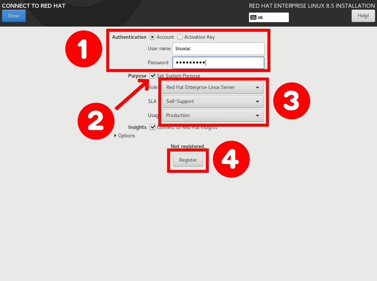Click the CONNECT TO RED HAT title

click(x=34, y=6)
